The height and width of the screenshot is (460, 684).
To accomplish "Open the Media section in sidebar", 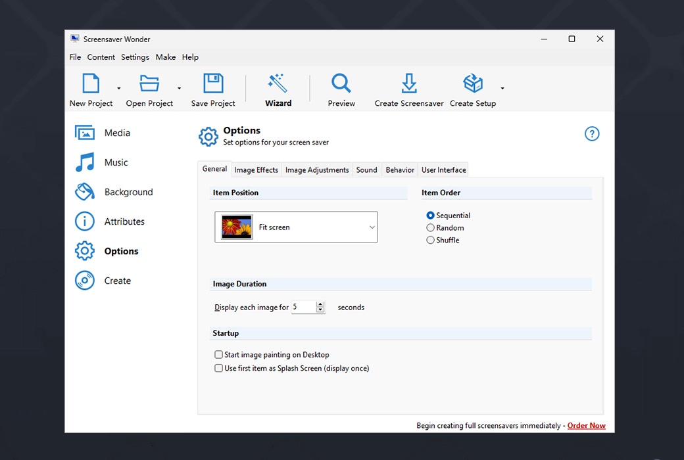I will [x=103, y=133].
